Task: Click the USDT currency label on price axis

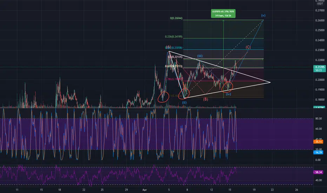Action: pos(320,4)
